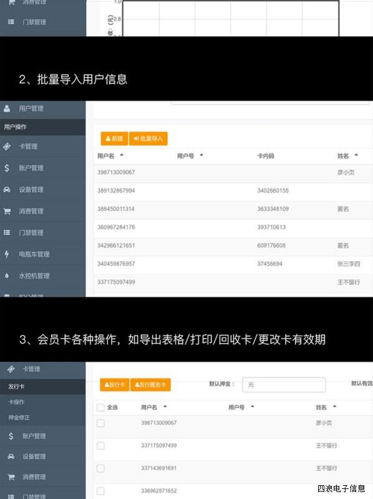The image size is (373, 499).
Task: Click username 337143691691 in the card list
Action: [159, 468]
